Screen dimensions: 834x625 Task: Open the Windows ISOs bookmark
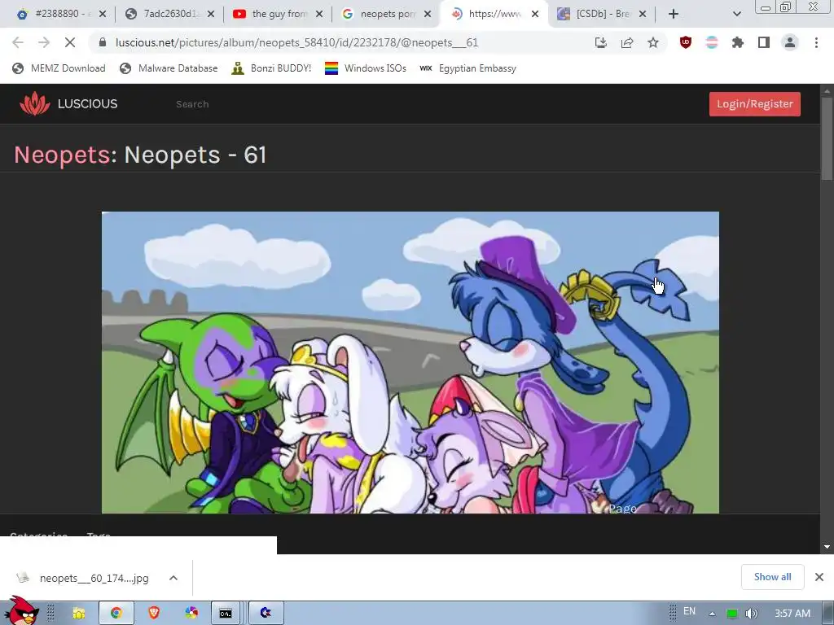[366, 68]
